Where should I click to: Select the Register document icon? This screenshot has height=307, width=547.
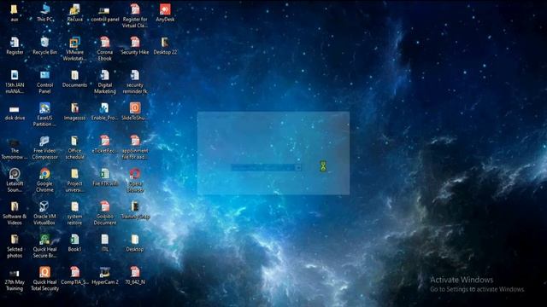[x=15, y=45]
